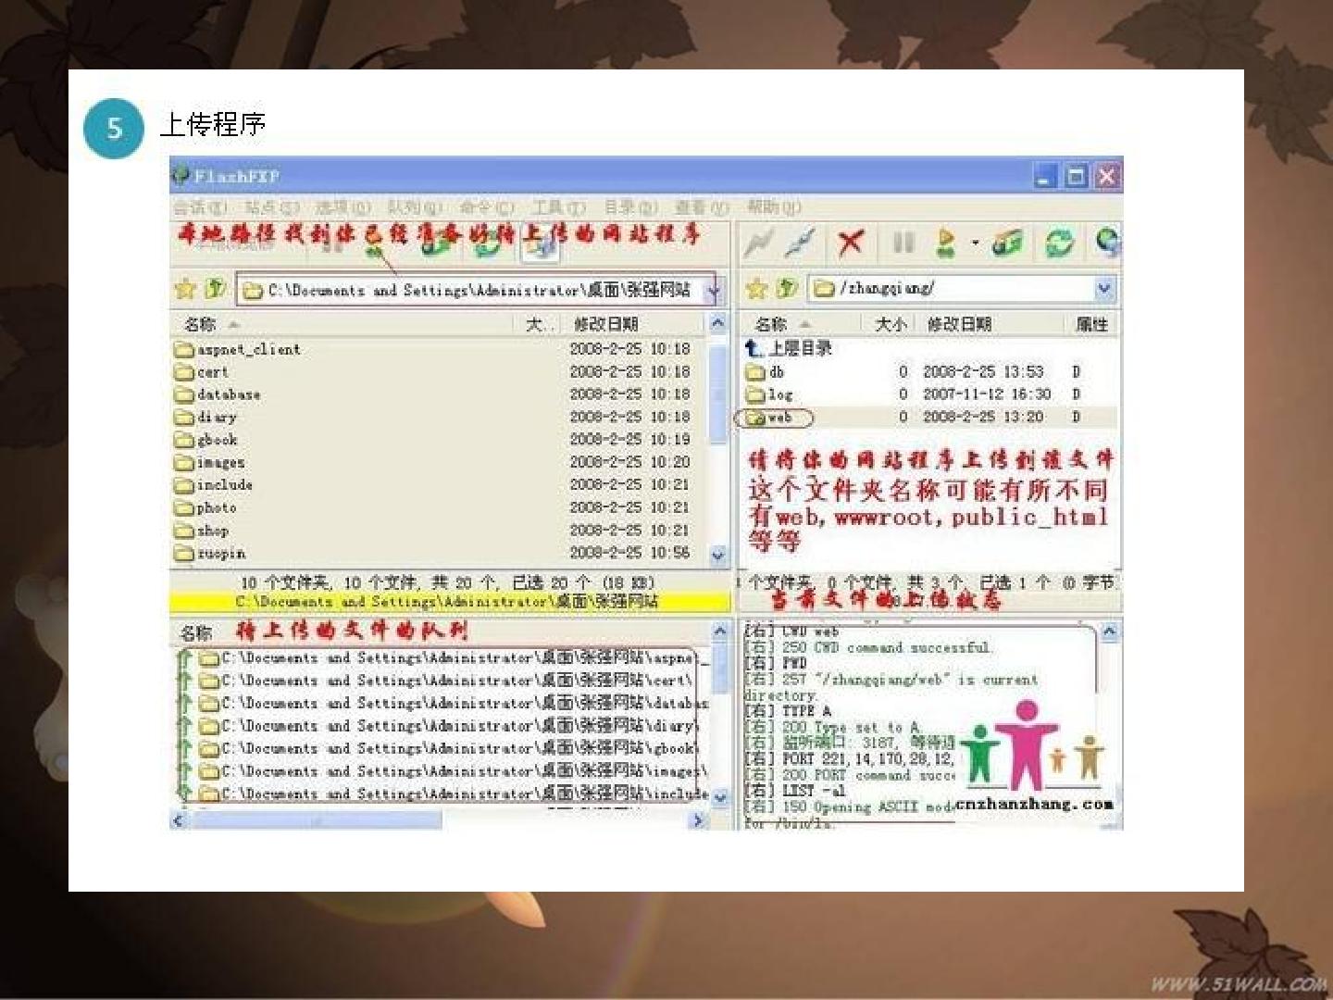Click the log line '250 CWD command successful'
Screen dimensions: 1333x1000
click(x=868, y=647)
